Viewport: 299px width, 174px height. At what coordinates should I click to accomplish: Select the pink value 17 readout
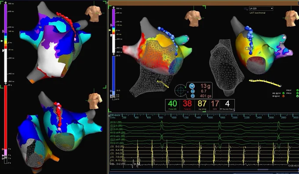(215, 104)
